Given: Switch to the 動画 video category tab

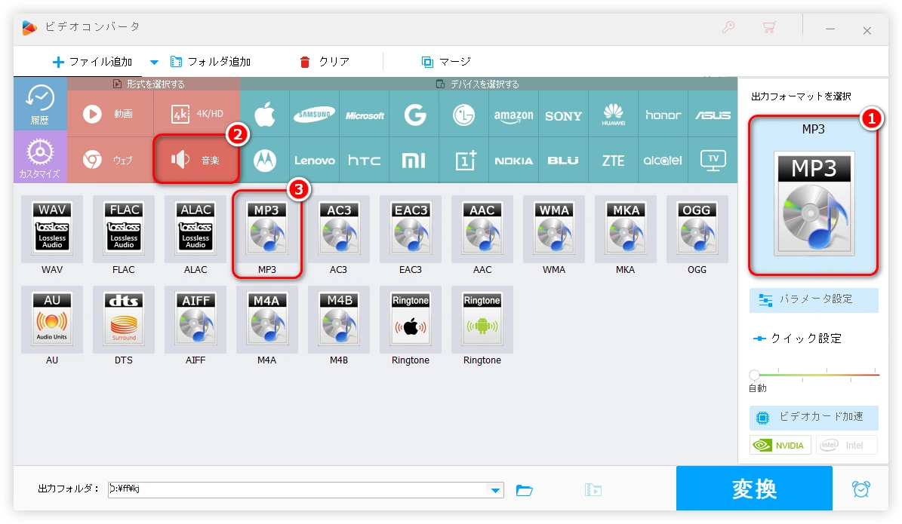Looking at the screenshot, I should (x=111, y=114).
